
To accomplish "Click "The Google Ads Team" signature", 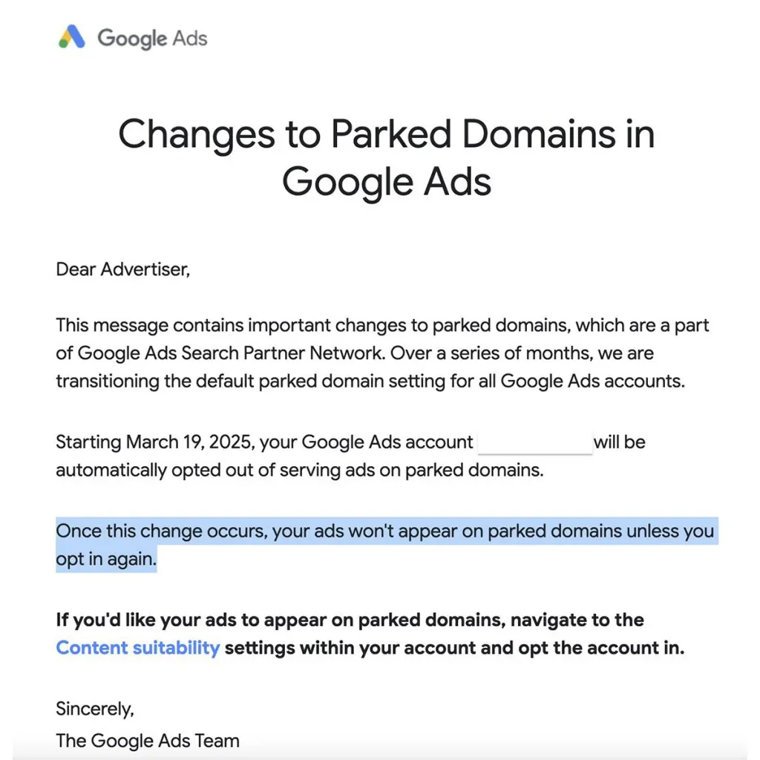I will [148, 741].
